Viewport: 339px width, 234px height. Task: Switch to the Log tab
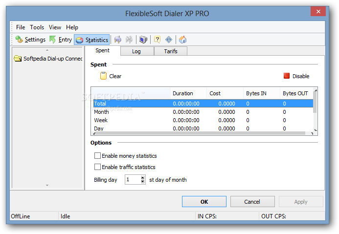(136, 51)
